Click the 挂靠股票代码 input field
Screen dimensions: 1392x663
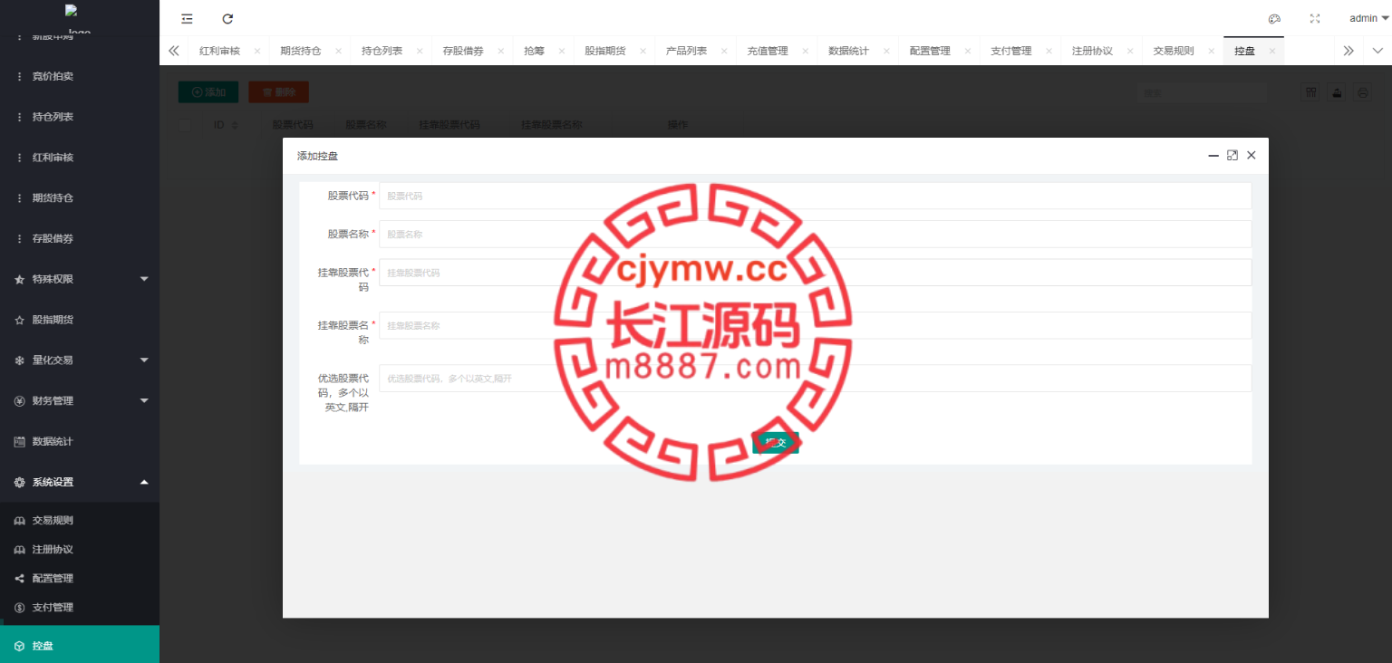[815, 273]
